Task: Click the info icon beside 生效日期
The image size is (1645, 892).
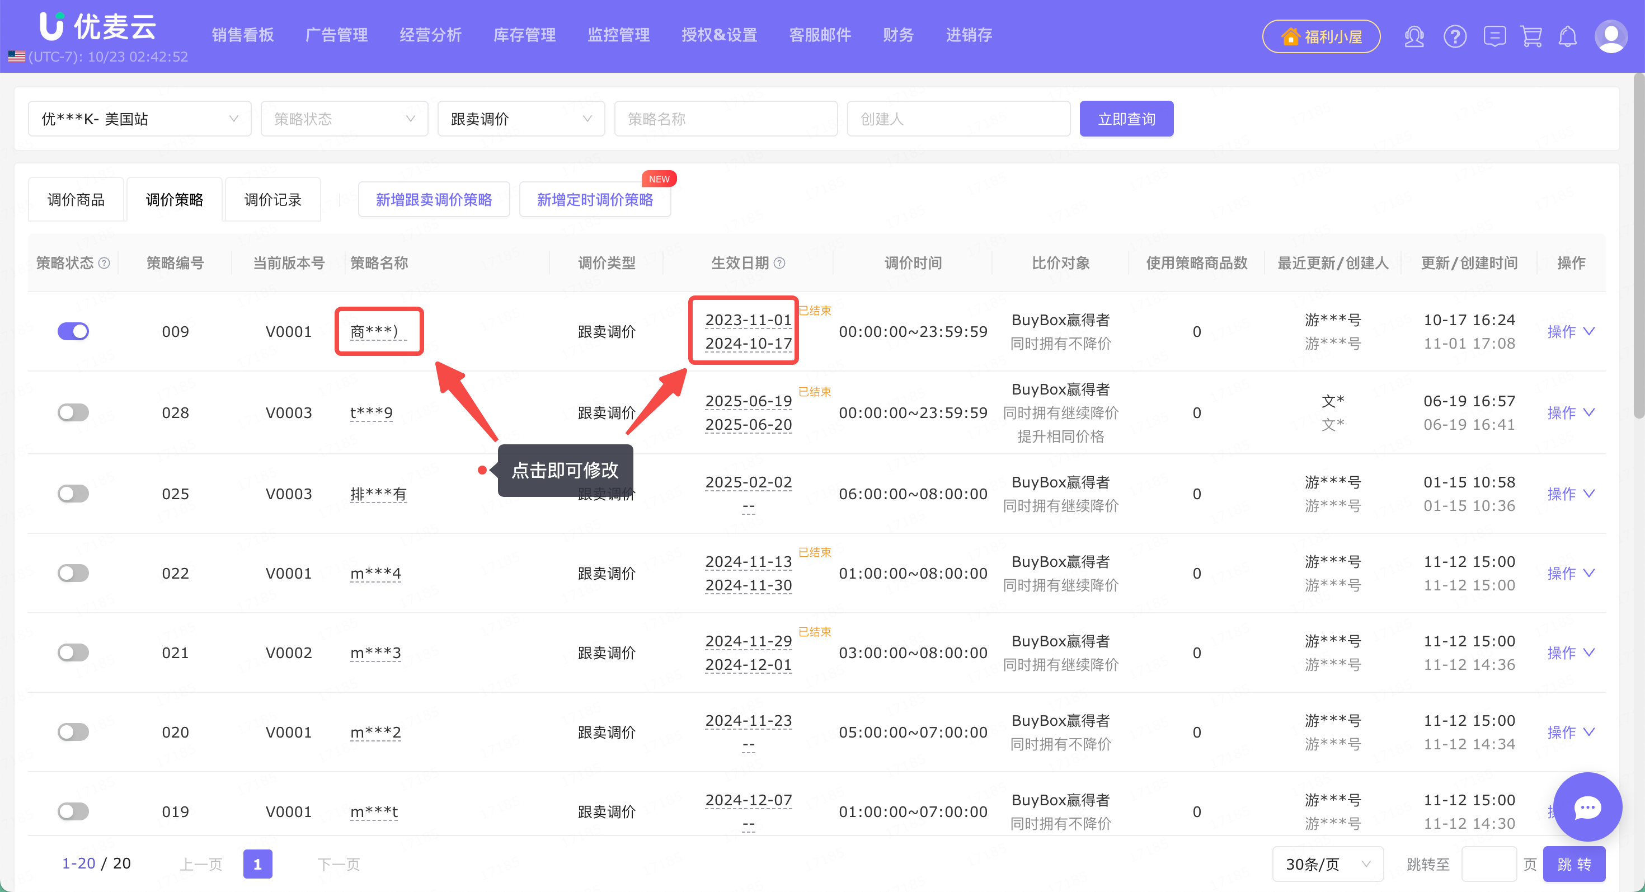Action: click(780, 263)
